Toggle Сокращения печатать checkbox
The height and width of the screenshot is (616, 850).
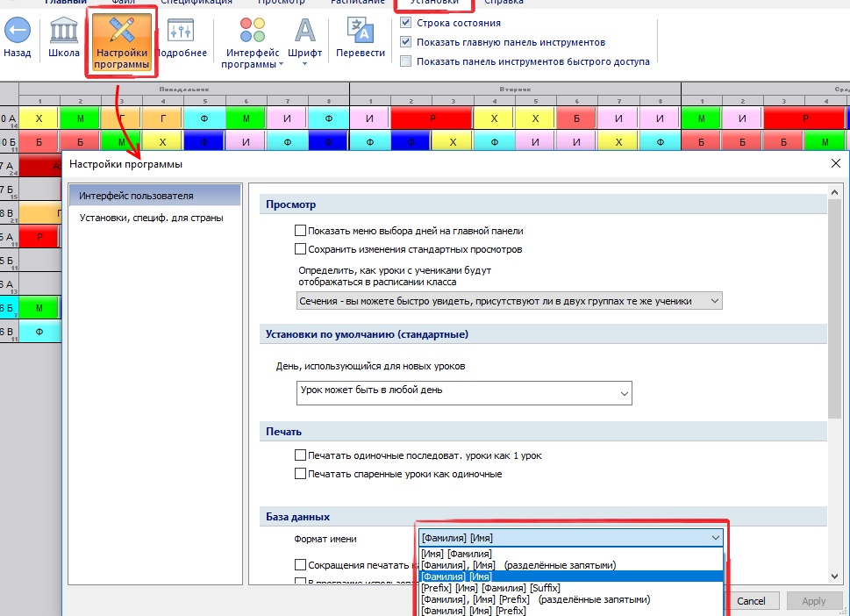300,564
